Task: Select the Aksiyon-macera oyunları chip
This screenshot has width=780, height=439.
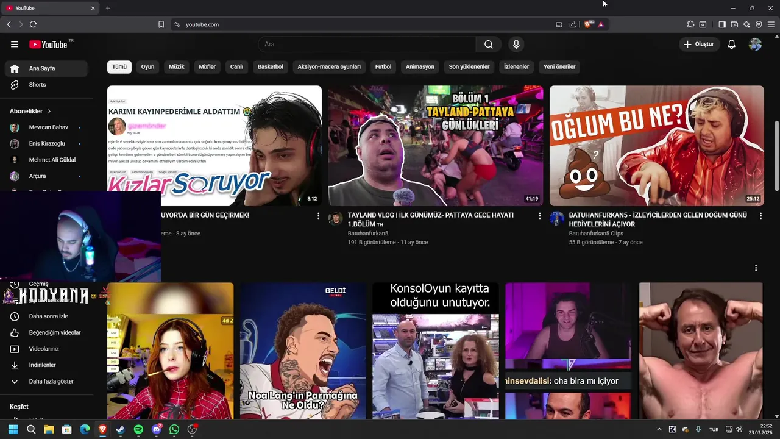Action: [329, 67]
